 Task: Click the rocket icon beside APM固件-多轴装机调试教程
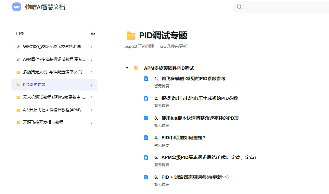click(x=18, y=59)
